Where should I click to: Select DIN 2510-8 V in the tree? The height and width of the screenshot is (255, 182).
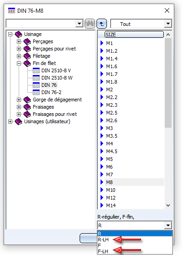click(x=56, y=70)
